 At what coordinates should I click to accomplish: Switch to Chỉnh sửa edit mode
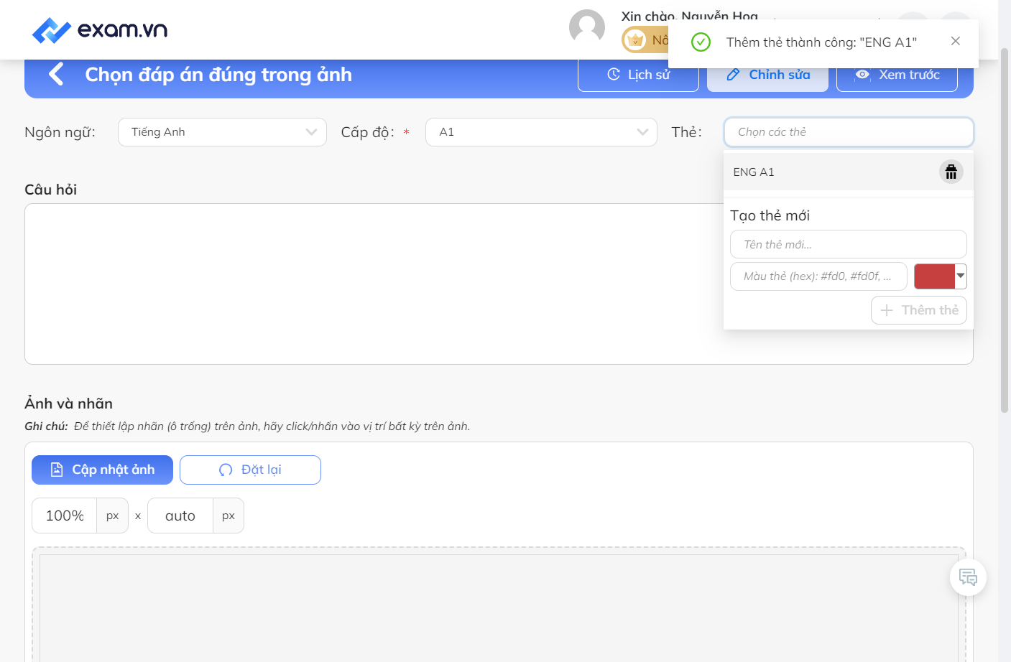point(767,75)
